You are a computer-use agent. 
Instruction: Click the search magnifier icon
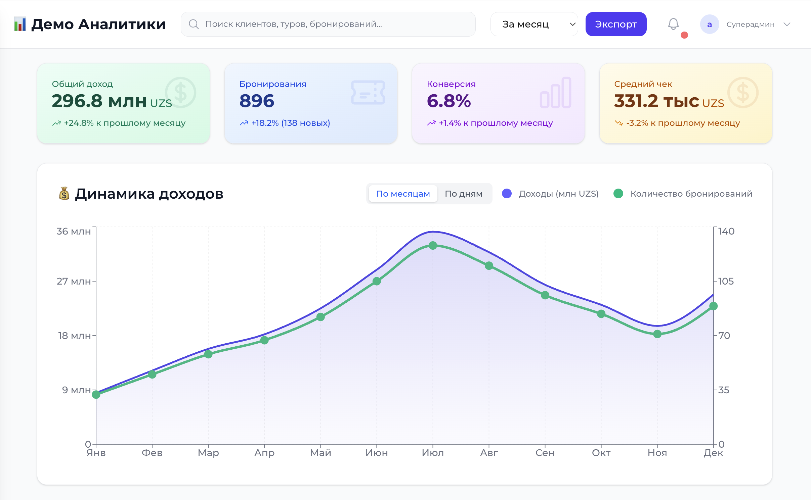[194, 24]
